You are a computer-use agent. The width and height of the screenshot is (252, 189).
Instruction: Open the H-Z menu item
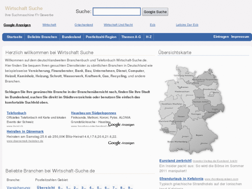point(149,37)
